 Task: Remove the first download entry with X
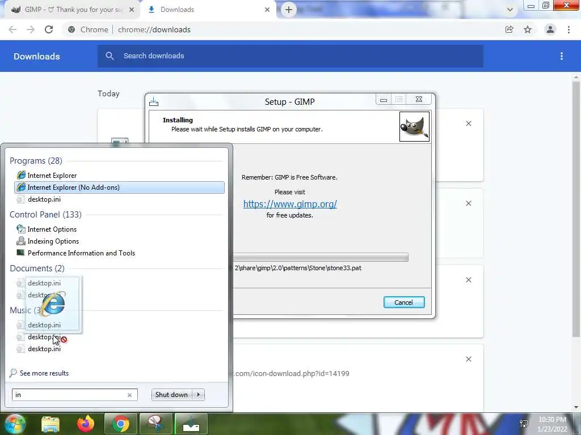(468, 123)
